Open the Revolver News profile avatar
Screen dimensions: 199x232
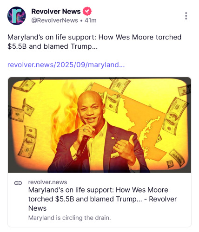pos(17,16)
